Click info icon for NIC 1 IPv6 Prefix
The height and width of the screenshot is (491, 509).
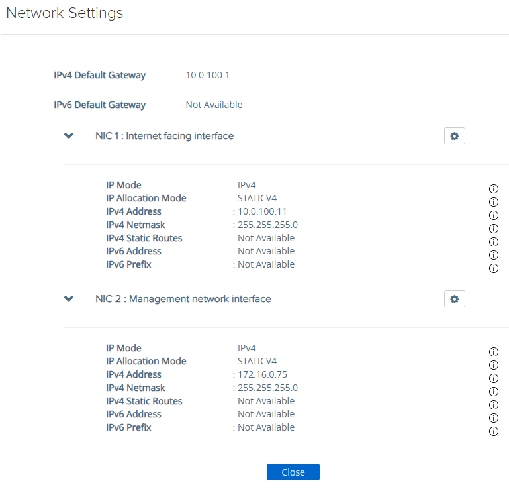pyautogui.click(x=493, y=268)
